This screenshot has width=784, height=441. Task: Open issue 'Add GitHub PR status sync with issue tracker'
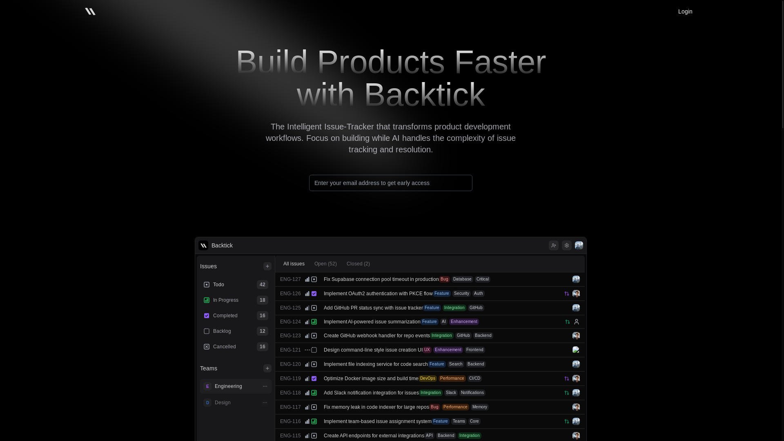click(373, 308)
